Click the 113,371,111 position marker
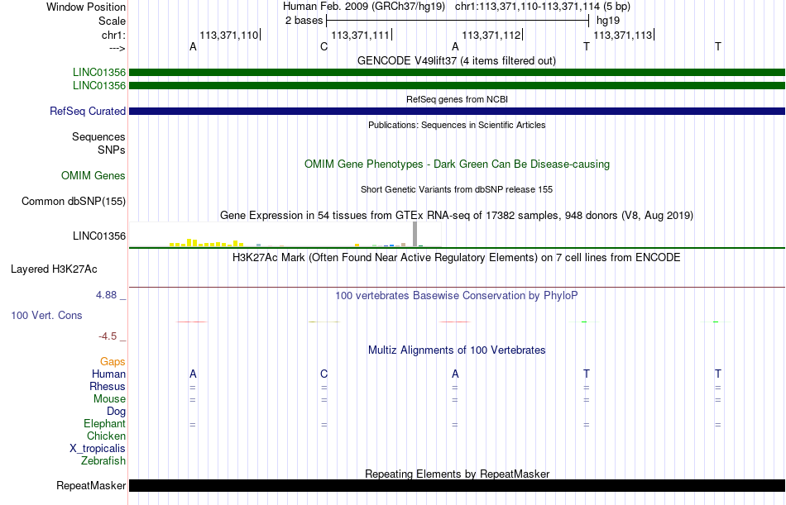Viewport: 786px width, 505px height. (361, 35)
